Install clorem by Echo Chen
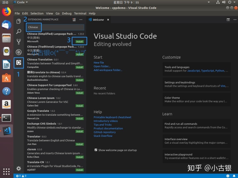This screenshot has width=238, height=178. click(x=80, y=157)
